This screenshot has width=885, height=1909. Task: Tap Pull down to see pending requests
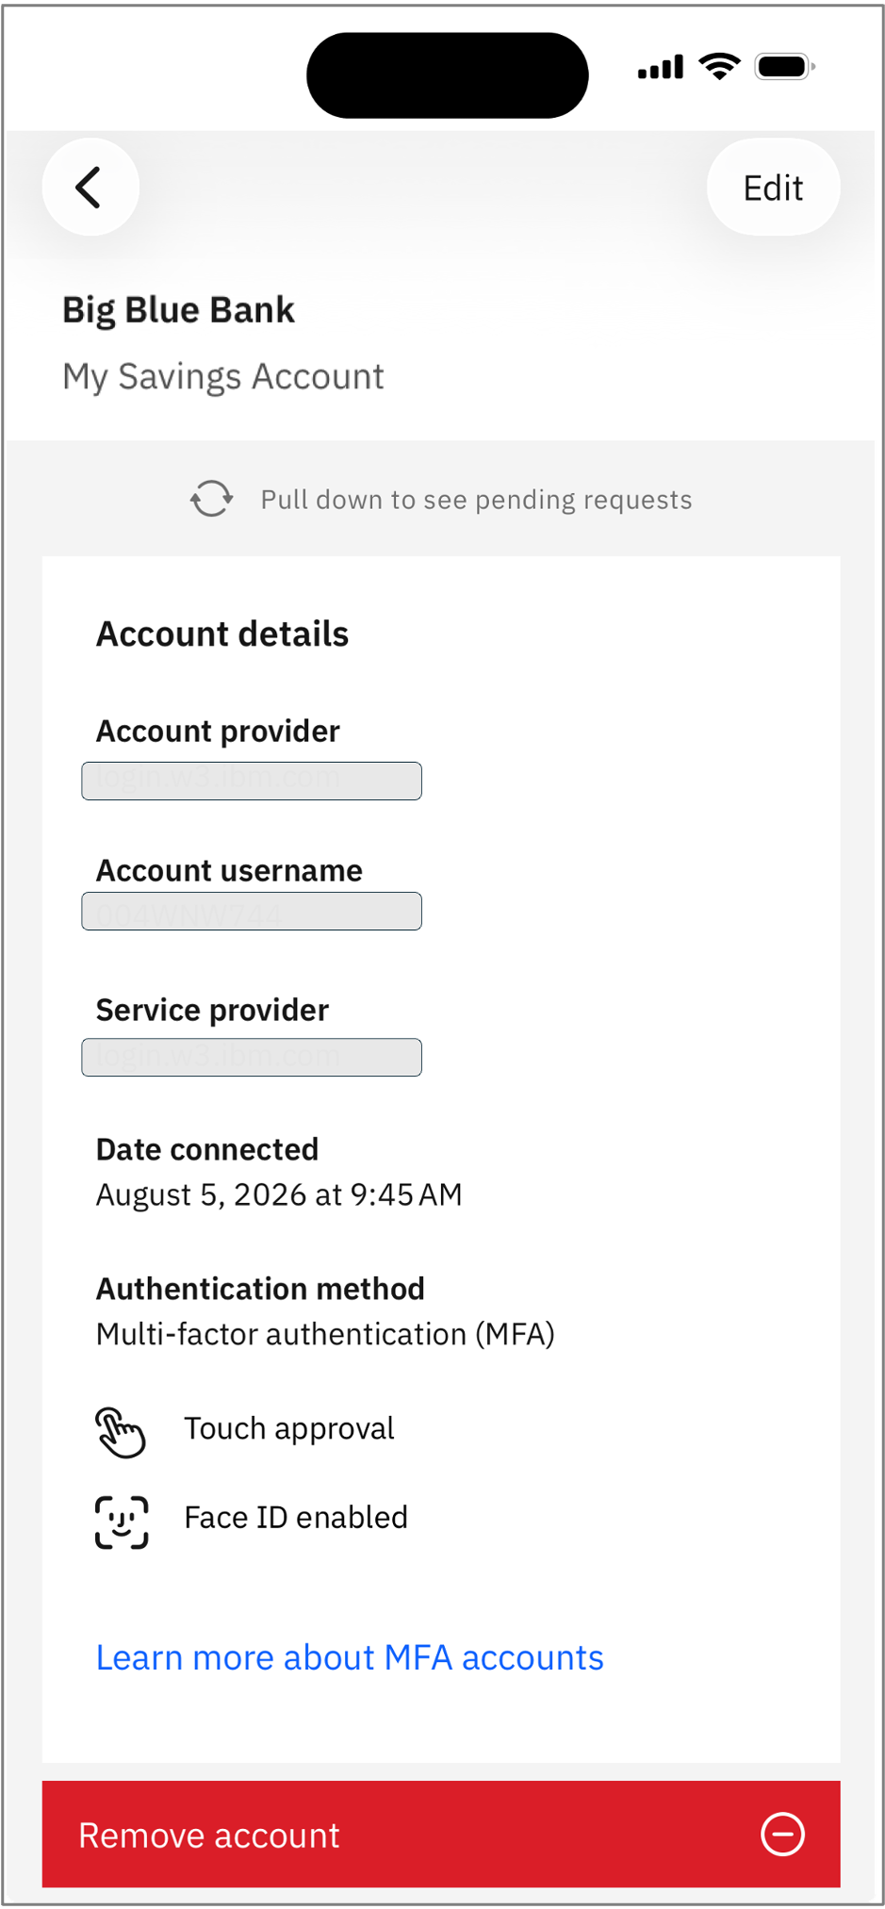[x=476, y=500]
